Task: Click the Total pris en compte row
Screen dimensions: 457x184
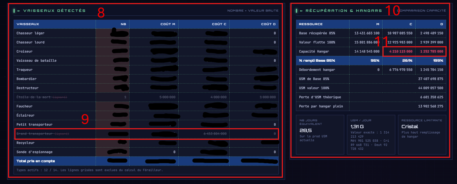Action: point(146,161)
